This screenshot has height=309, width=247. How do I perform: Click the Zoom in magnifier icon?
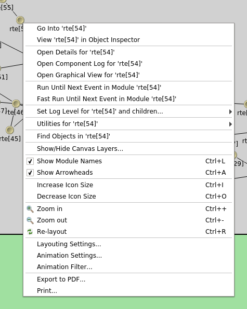[30, 209]
